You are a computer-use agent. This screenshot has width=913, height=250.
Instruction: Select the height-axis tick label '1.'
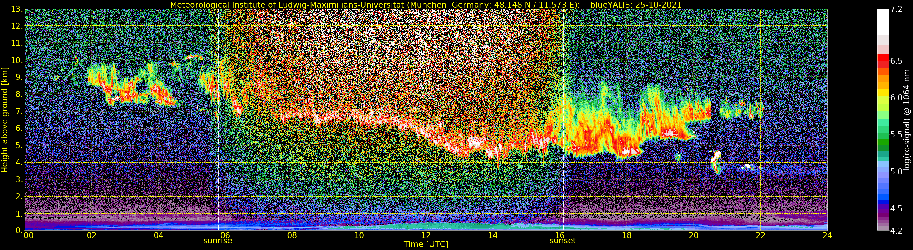click(19, 214)
